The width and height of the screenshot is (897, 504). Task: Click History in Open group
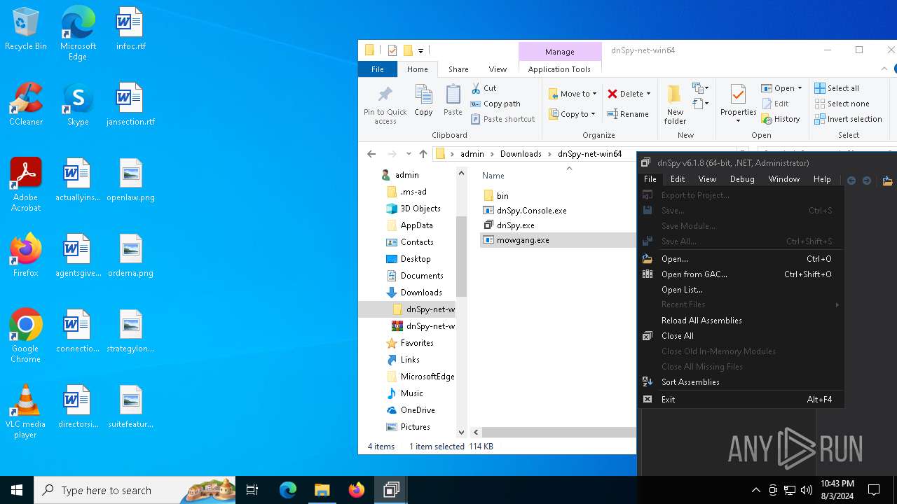coord(781,119)
